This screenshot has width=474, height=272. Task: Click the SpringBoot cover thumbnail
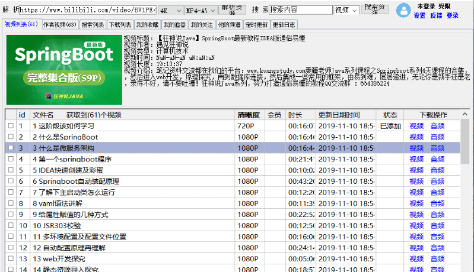click(x=64, y=70)
